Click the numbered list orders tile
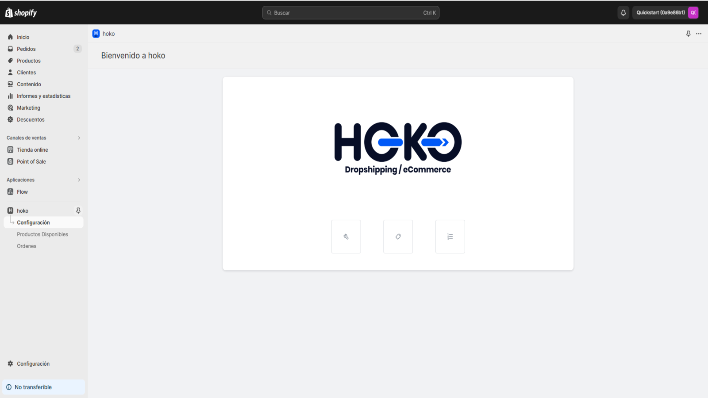This screenshot has height=398, width=708. pos(450,237)
